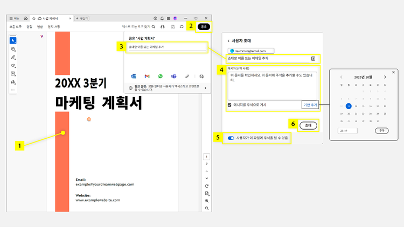This screenshot has height=227, width=404.
Task: Share via the Microsoft Teams icon
Action: pos(174,76)
